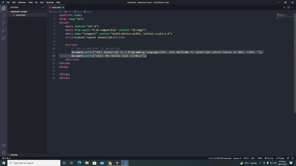The height and width of the screenshot is (166, 296).
Task: Open the Windows Start menu
Action: (x=4, y=163)
